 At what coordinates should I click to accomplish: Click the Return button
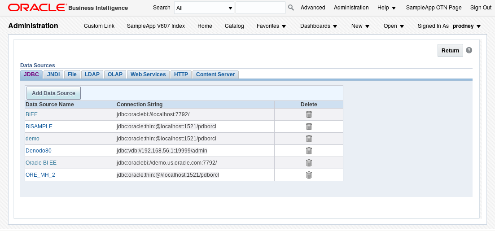point(450,51)
